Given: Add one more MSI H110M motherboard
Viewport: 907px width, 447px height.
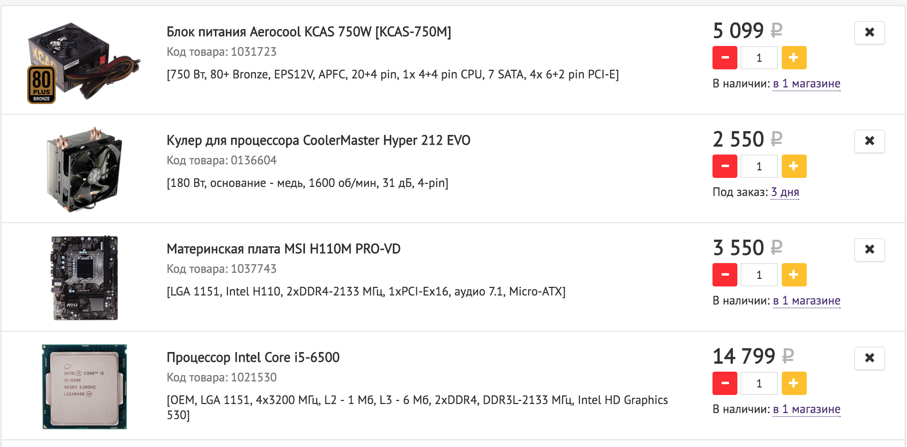Looking at the screenshot, I should click(x=794, y=275).
